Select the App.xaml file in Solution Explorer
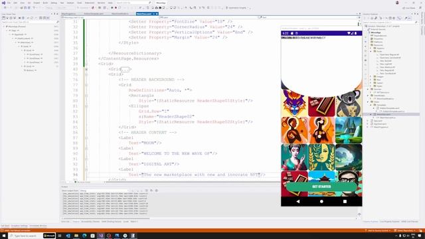 tap(378, 121)
